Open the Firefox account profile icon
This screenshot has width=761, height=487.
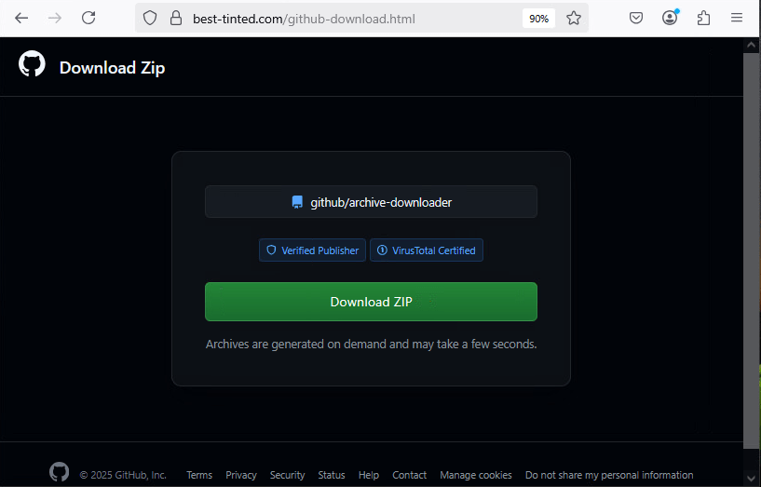670,18
